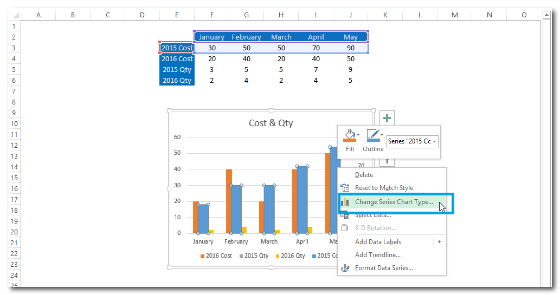This screenshot has width=560, height=295.
Task: Click the Fill paint bucket icon
Action: coord(349,135)
